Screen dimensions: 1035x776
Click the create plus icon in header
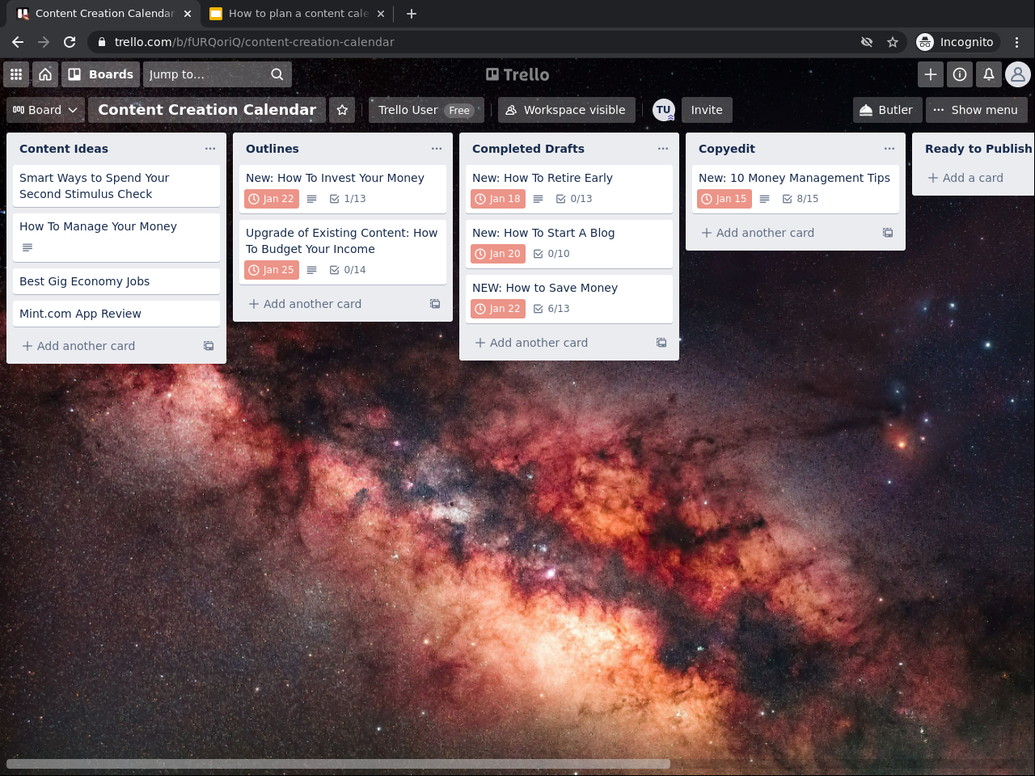[x=931, y=74]
